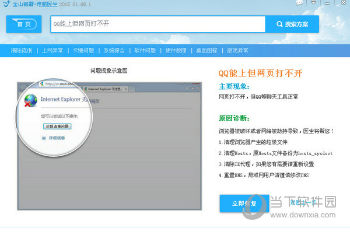The width and height of the screenshot is (350, 232).
Task: Click the line 浏览器被破坏或者网络被劫持导致
Action: [x=276, y=131]
